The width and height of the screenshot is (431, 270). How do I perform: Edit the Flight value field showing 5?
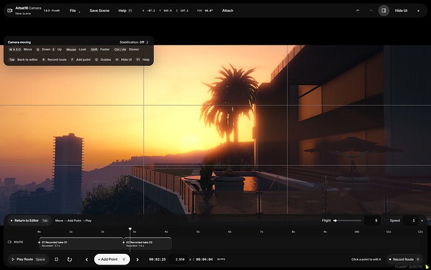(372, 221)
